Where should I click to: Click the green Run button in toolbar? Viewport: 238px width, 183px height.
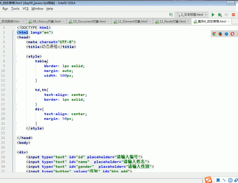[x=213, y=15]
